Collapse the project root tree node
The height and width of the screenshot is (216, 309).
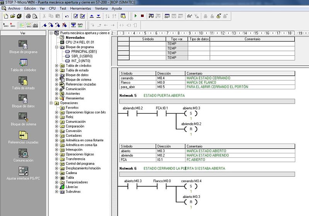pos(51,33)
